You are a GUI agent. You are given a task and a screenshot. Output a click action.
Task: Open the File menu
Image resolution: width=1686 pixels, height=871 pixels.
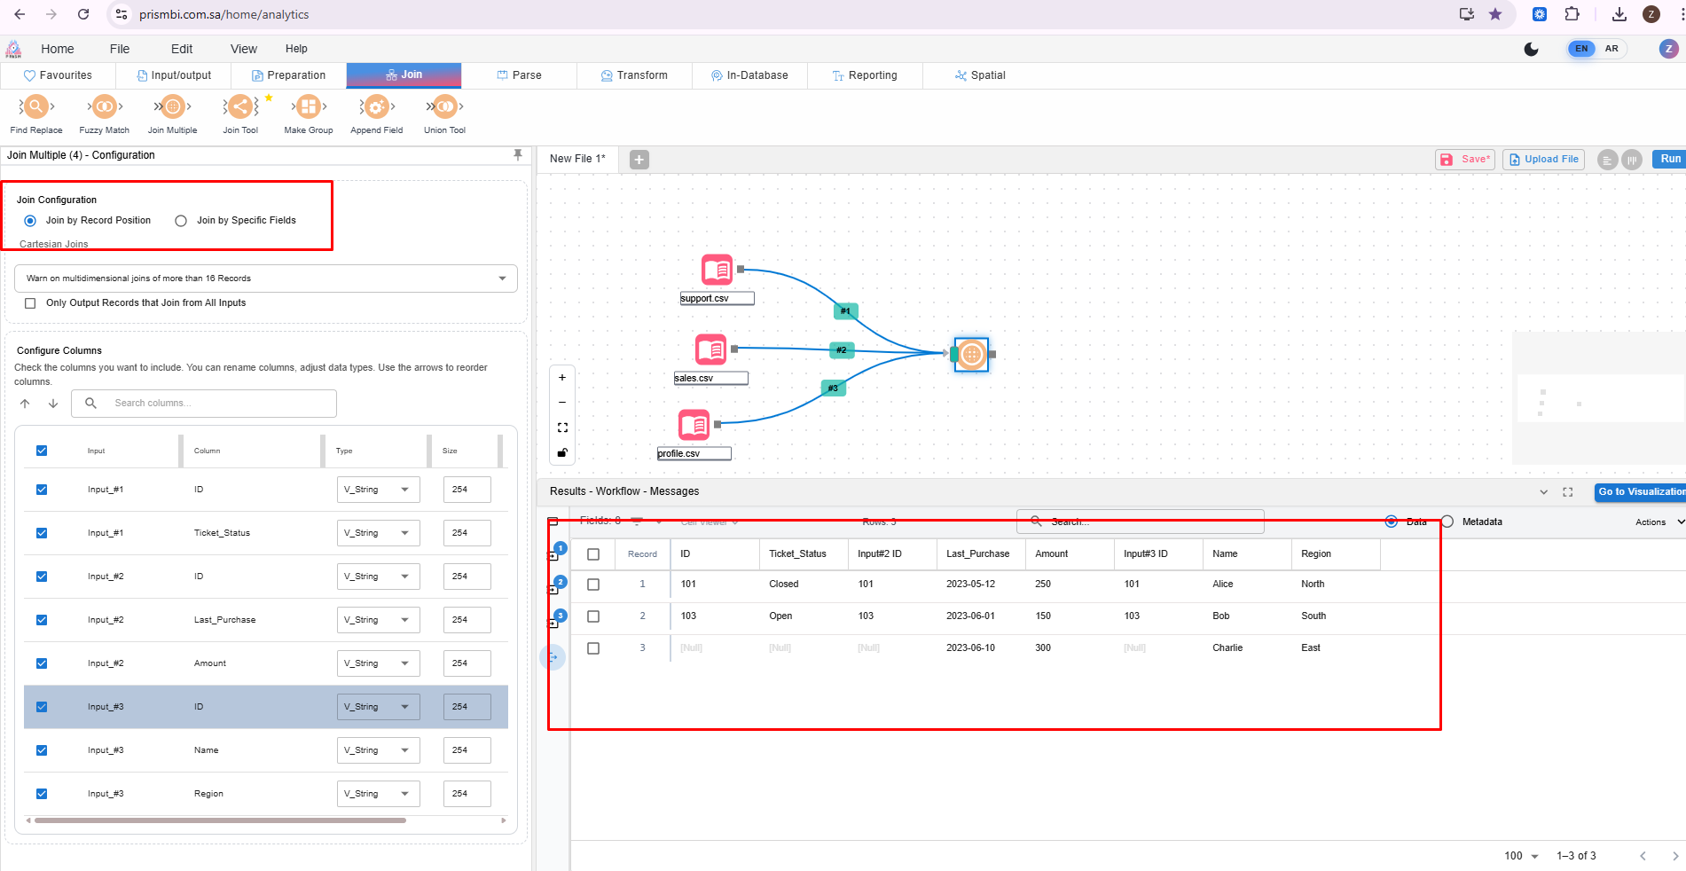pyautogui.click(x=120, y=49)
